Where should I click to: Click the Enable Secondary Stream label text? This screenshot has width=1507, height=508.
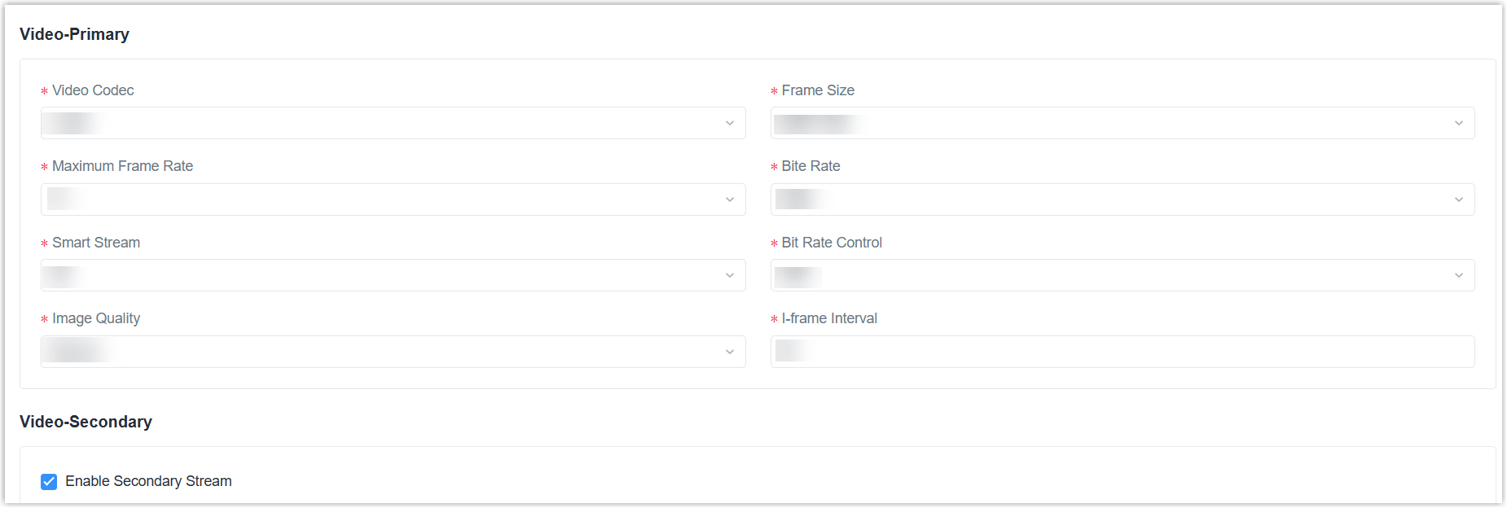[148, 481]
